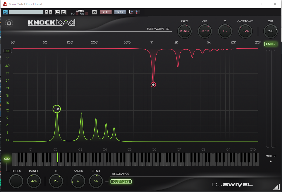Click the MIDI IN label
The width and height of the screenshot is (282, 192).
click(270, 156)
